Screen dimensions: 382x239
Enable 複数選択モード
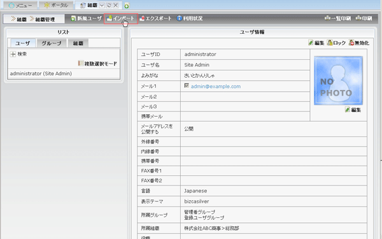pyautogui.click(x=97, y=64)
